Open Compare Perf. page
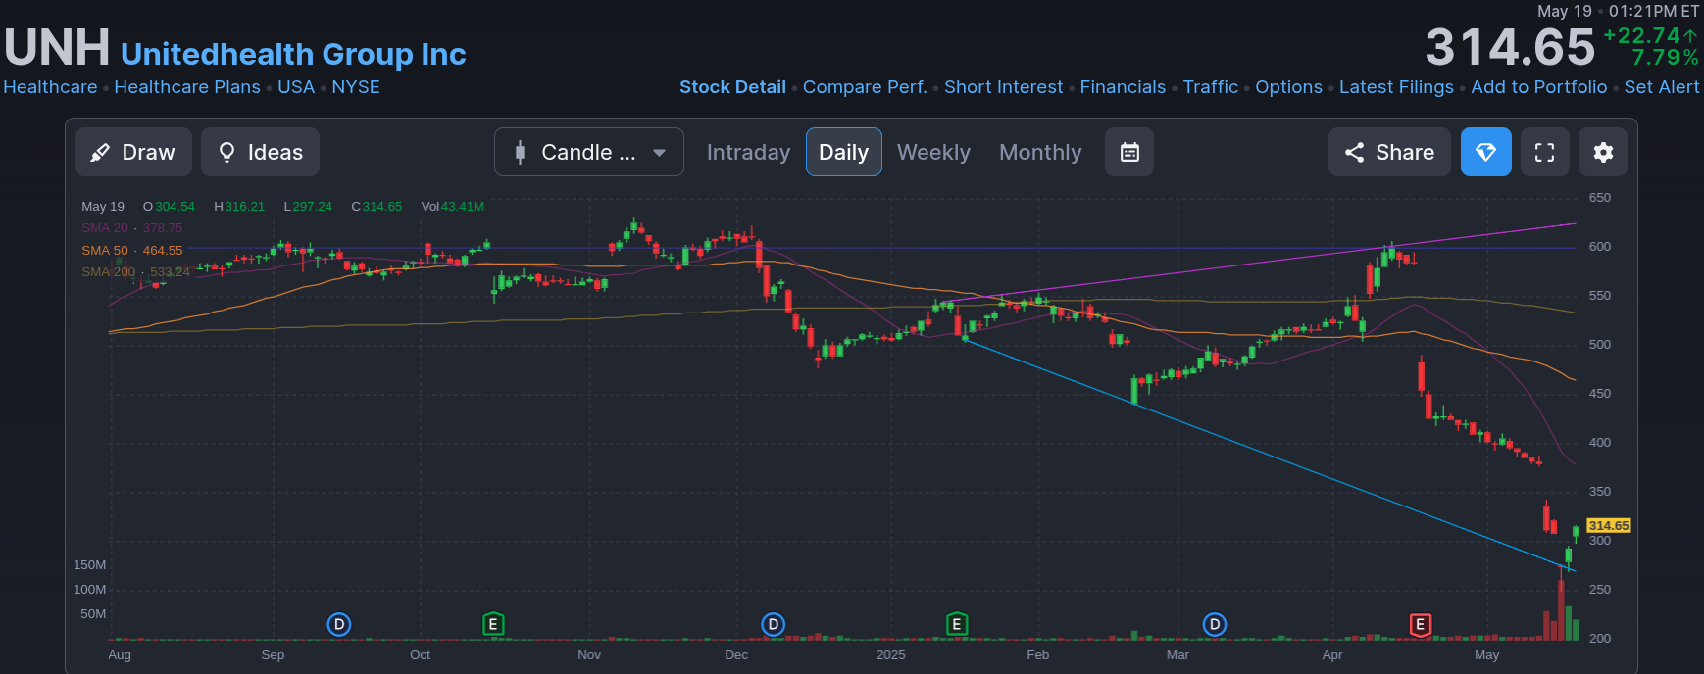This screenshot has height=674, width=1704. (x=865, y=87)
